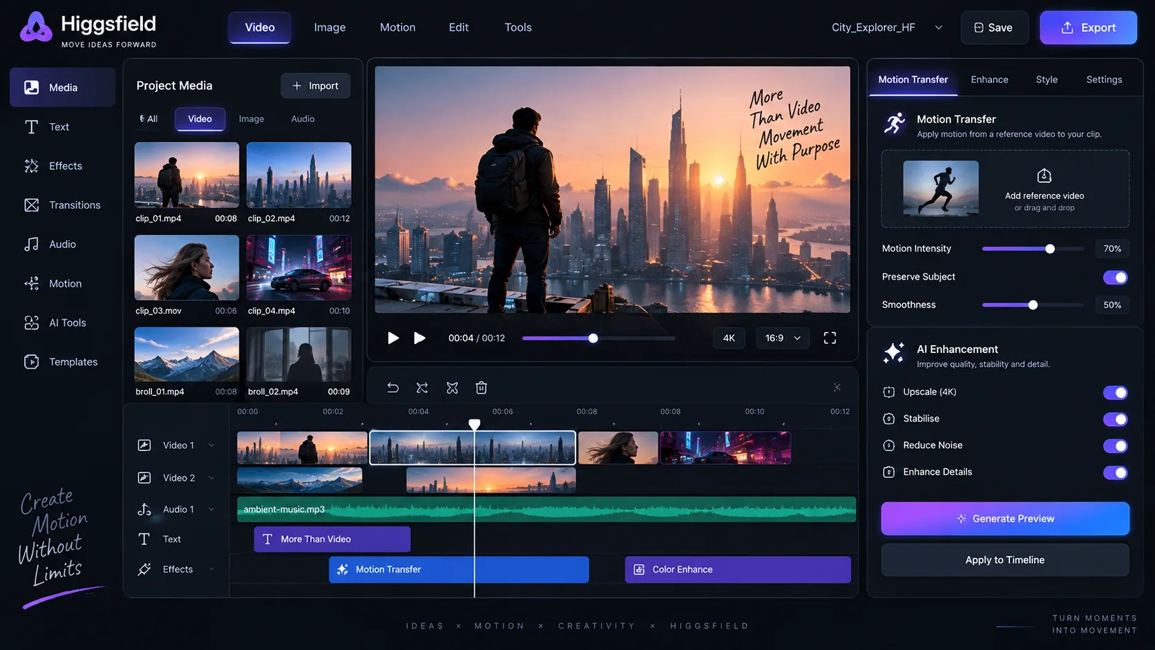The width and height of the screenshot is (1155, 650).
Task: Open the Edit top menu
Action: click(x=459, y=28)
